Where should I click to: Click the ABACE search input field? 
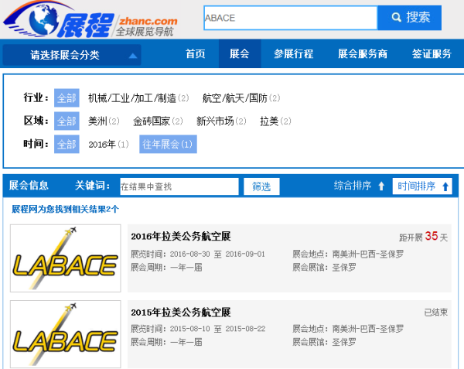coord(290,17)
